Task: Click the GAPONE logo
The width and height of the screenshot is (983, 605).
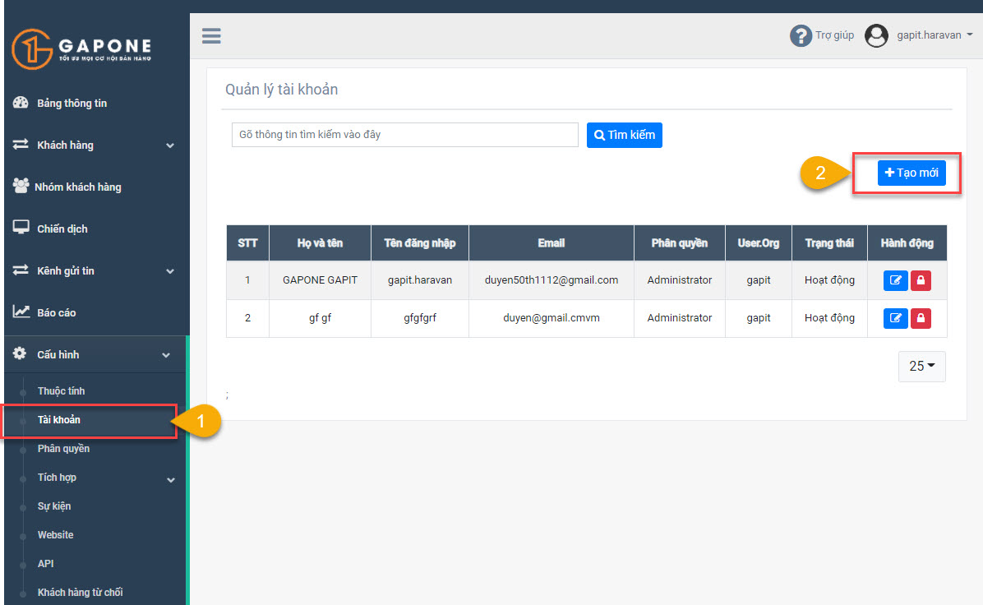Action: point(81,48)
